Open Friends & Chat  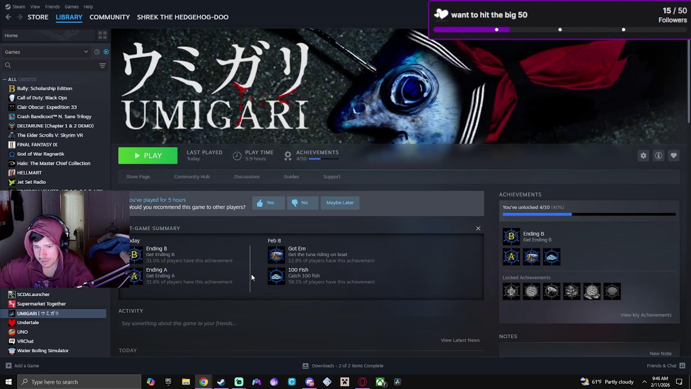666,366
